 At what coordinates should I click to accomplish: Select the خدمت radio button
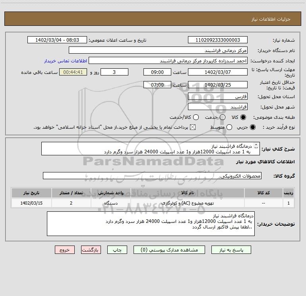(223, 117)
